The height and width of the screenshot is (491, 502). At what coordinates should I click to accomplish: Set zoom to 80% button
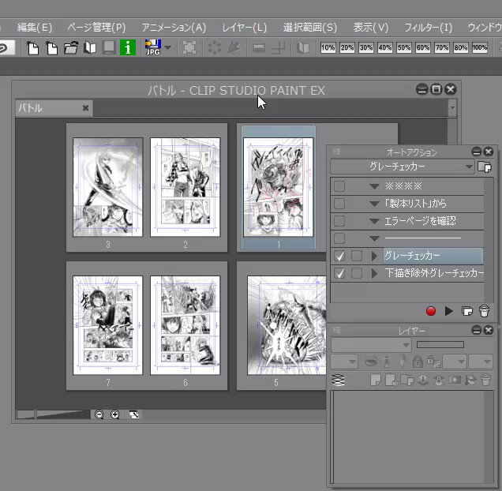[x=460, y=47]
